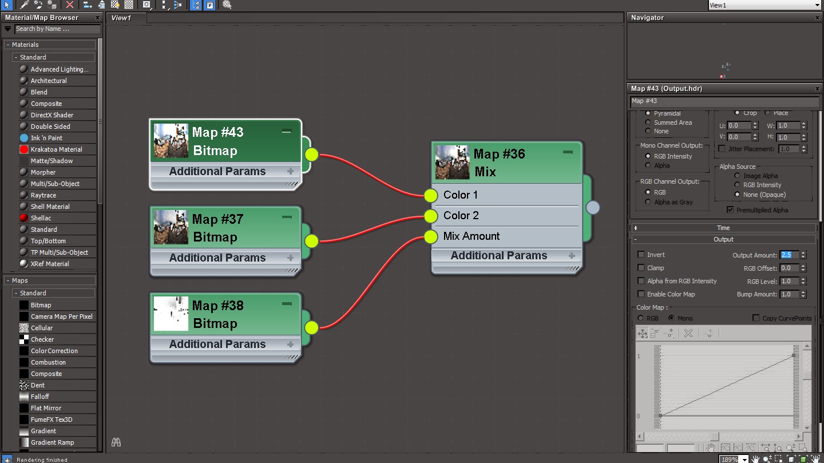Screen dimensions: 824x463
Task: Expand Additional Params on Map #43 node
Action: coord(291,171)
